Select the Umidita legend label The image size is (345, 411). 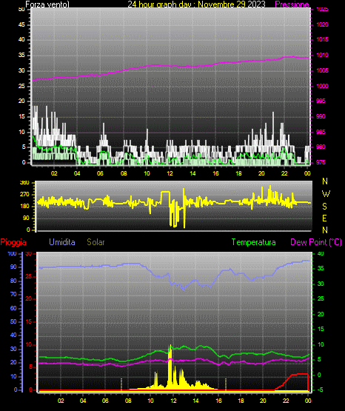point(62,242)
